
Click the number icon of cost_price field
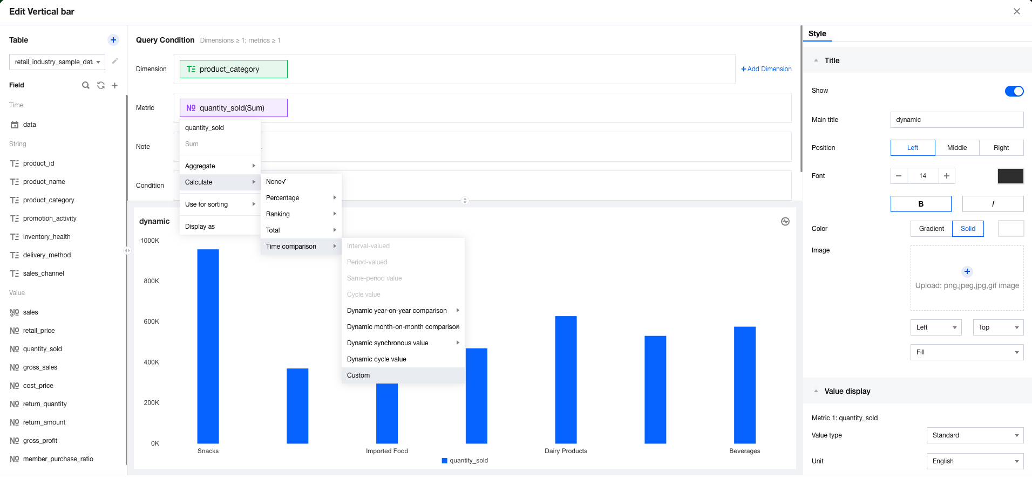(x=15, y=386)
